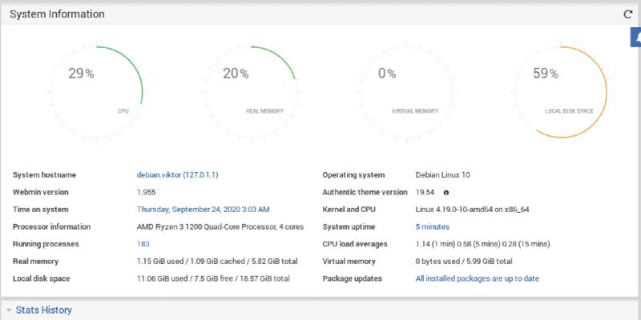Expand the Stats History panel title

[x=45, y=310]
